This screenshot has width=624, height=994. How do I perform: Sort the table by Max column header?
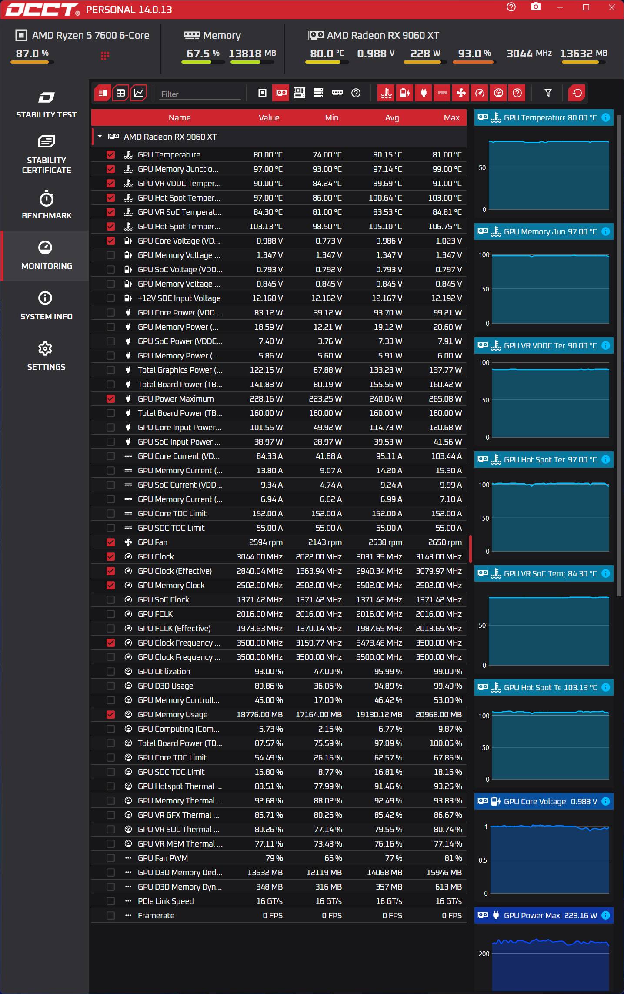click(451, 118)
